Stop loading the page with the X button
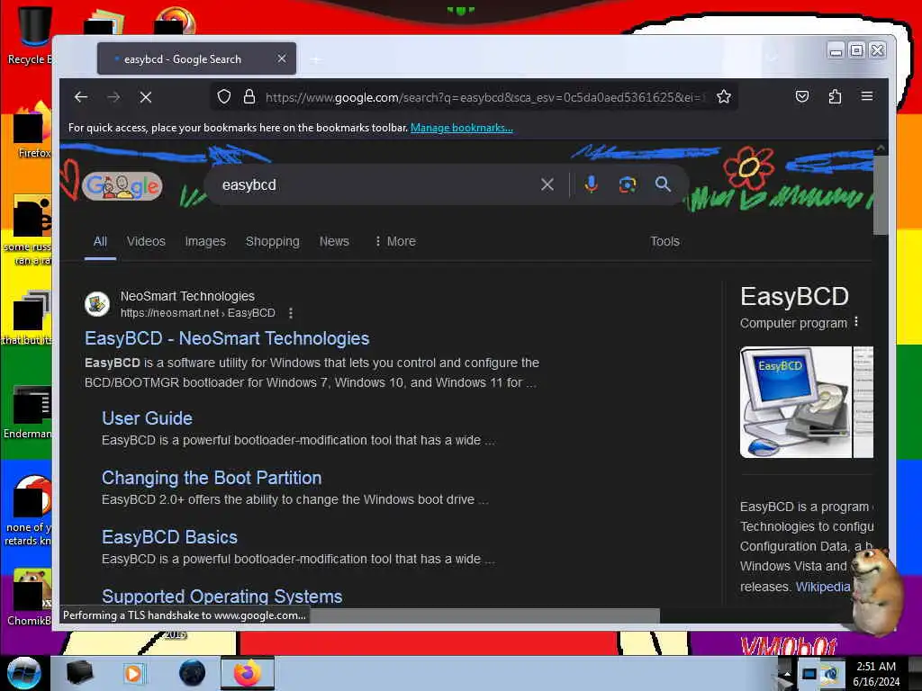This screenshot has height=691, width=922. click(146, 97)
